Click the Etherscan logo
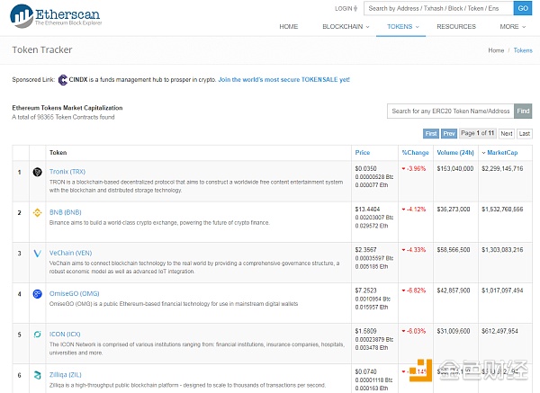Viewport: 540px width, 393px height. [56, 16]
